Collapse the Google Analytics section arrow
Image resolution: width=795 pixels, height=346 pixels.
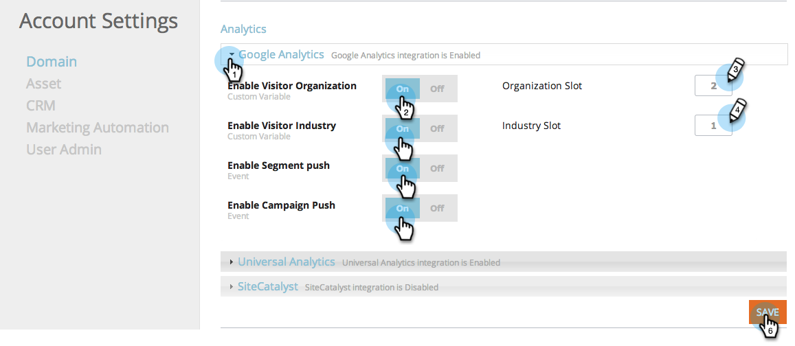[232, 54]
